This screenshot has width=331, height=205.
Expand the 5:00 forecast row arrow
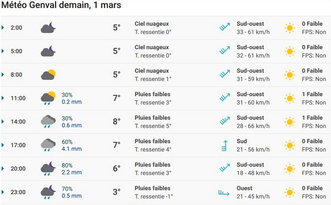click(3, 51)
